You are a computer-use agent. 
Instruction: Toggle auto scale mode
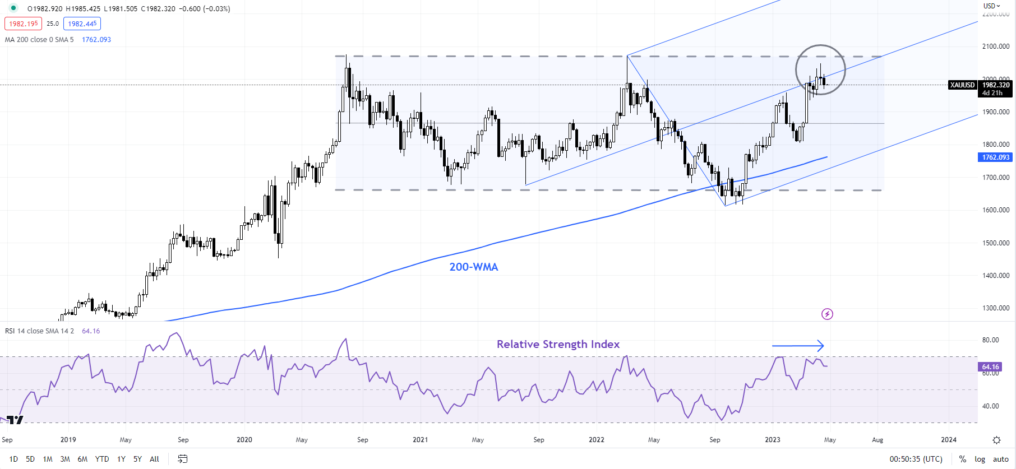(x=1001, y=459)
